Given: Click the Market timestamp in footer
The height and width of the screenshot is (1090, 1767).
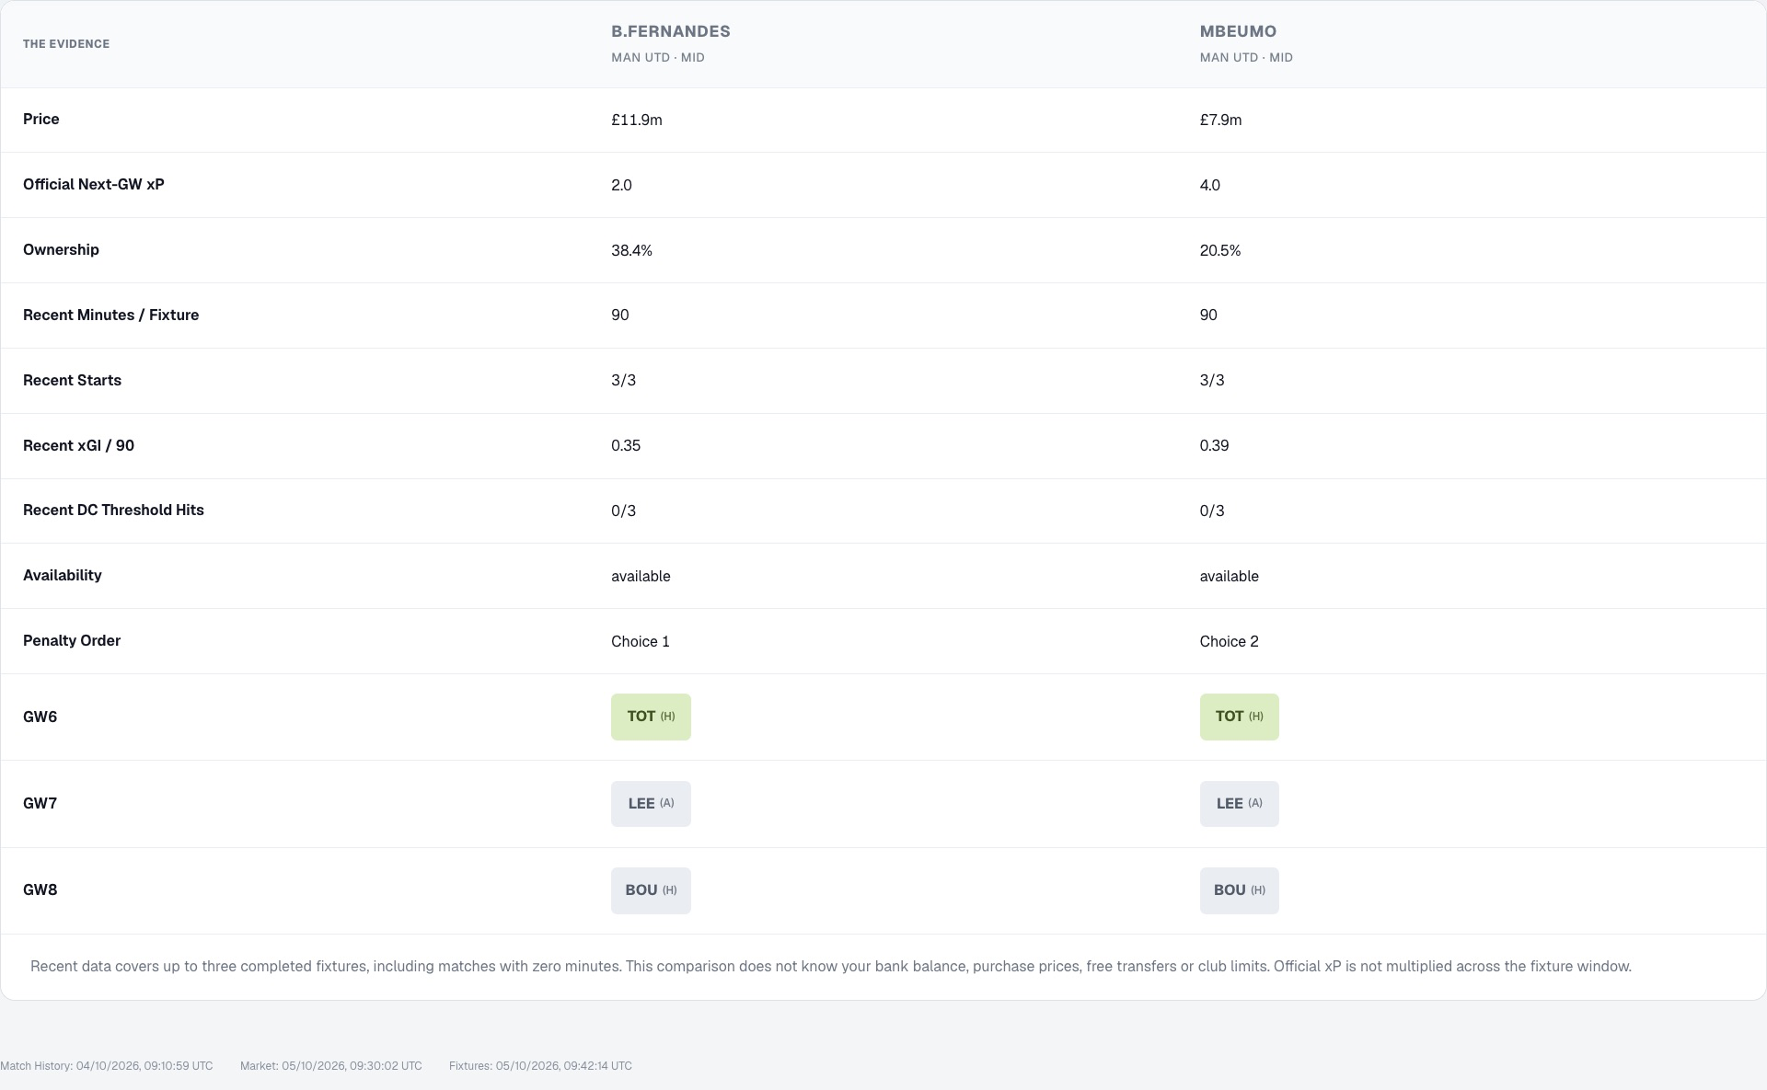Looking at the screenshot, I should click(x=331, y=1066).
